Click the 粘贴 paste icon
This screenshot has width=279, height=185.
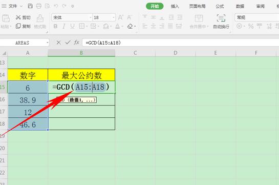point(6,18)
